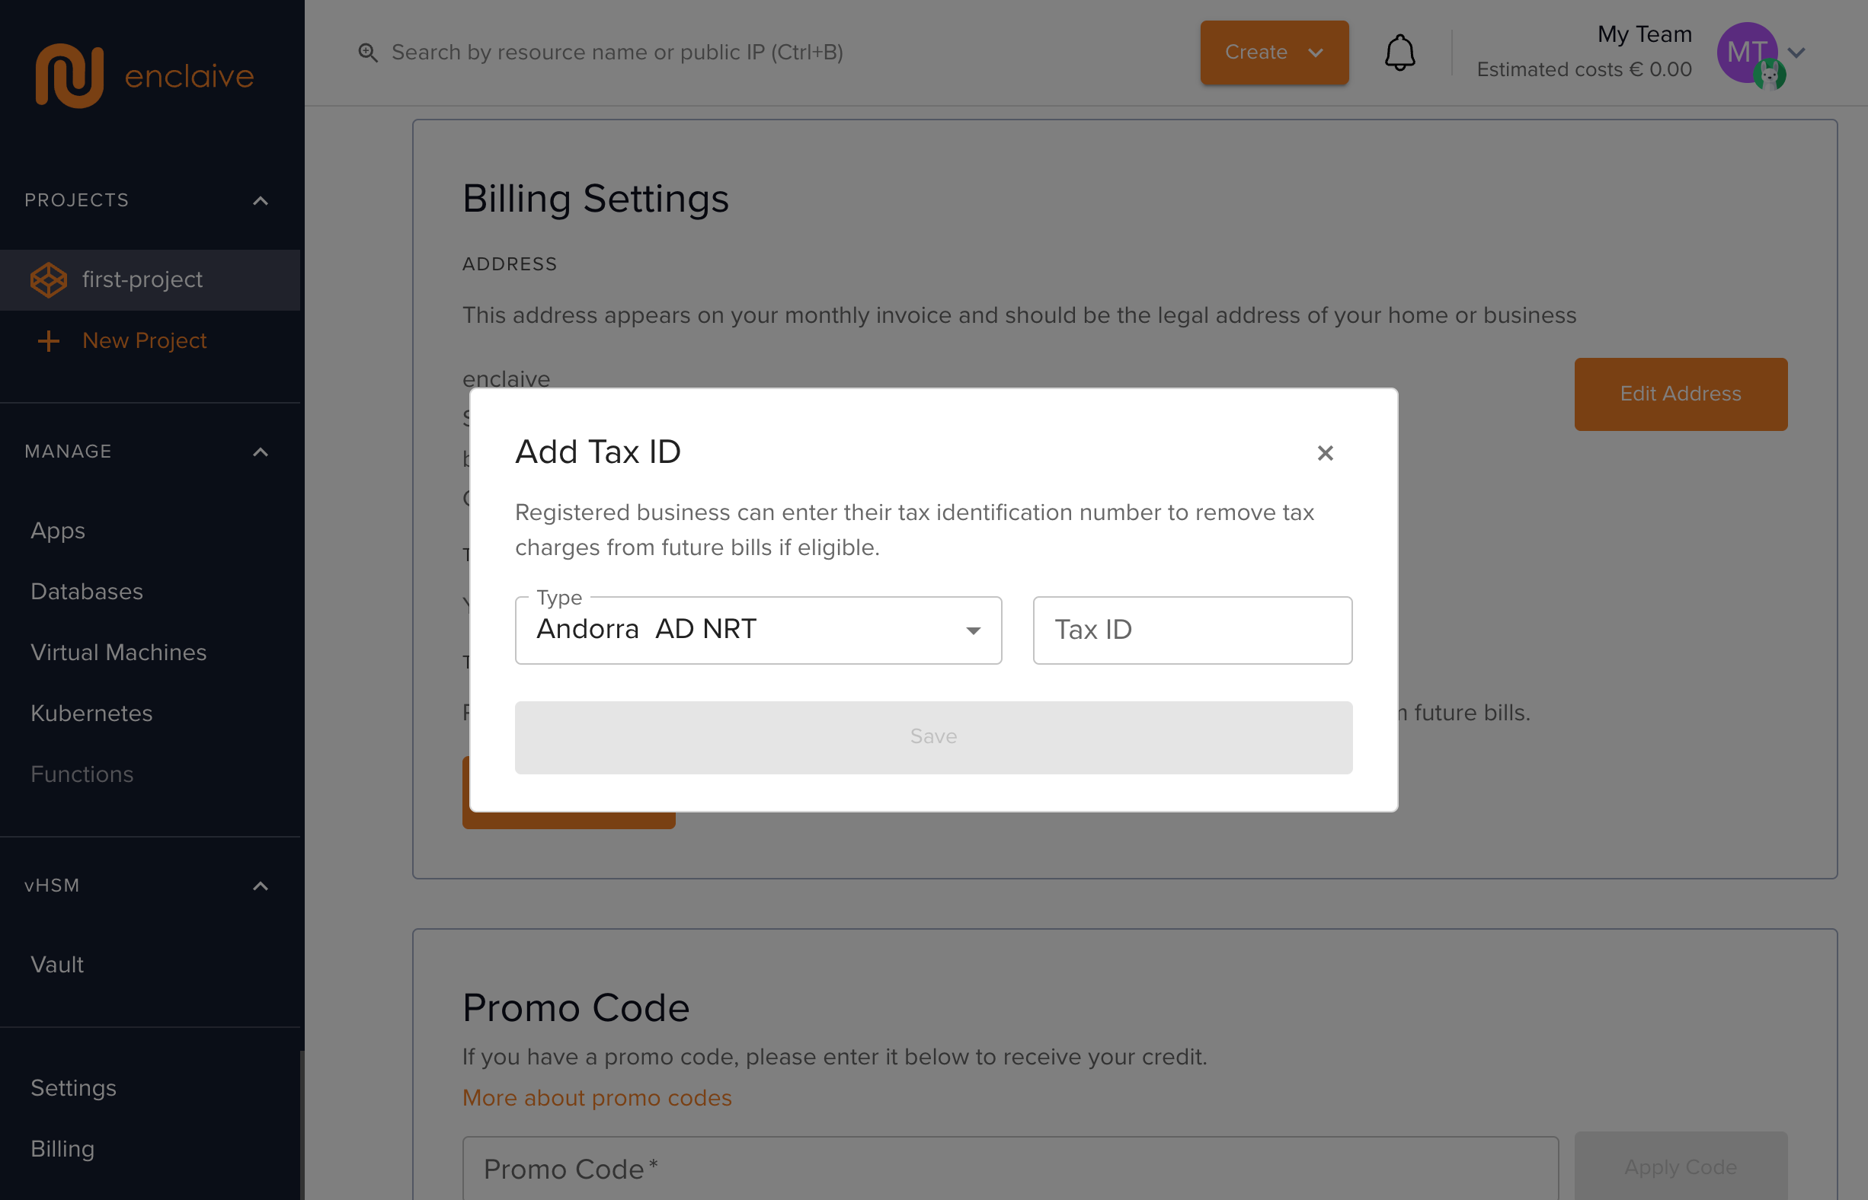Click the Edit Address button

tap(1680, 394)
